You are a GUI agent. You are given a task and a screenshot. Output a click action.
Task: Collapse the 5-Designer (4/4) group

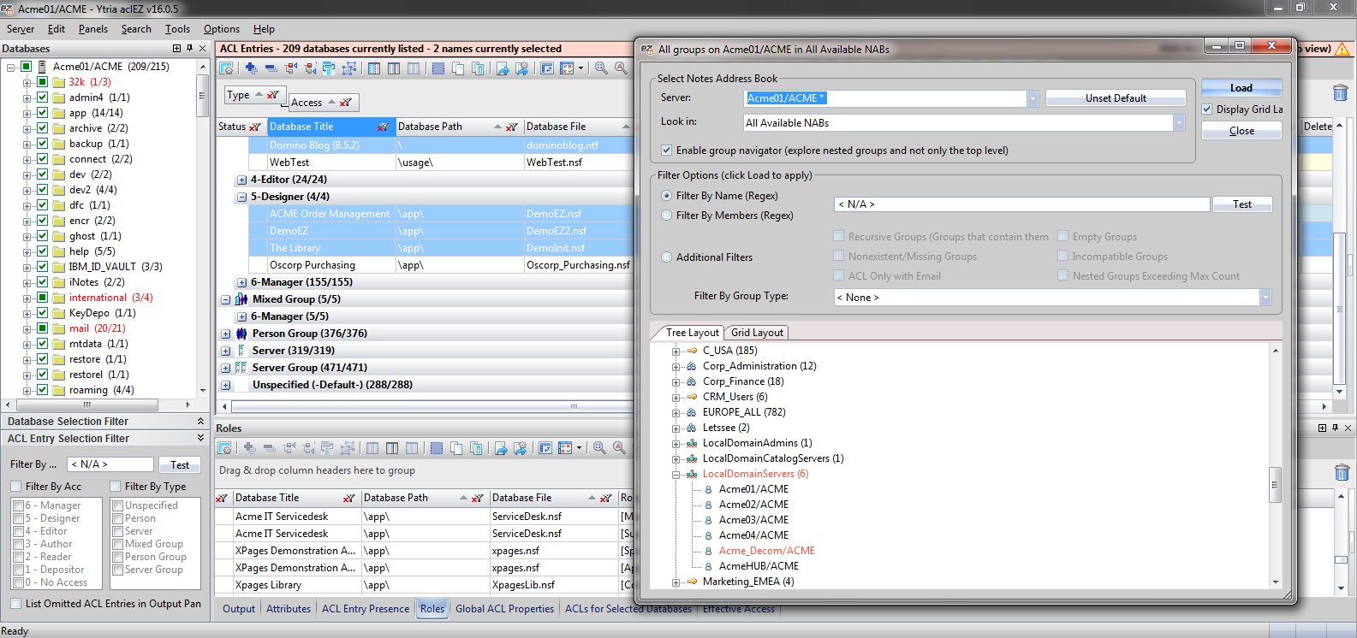(x=241, y=198)
